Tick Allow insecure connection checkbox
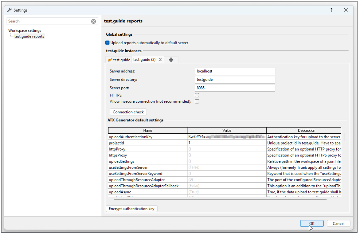The height and width of the screenshot is (236, 360). tap(197, 102)
